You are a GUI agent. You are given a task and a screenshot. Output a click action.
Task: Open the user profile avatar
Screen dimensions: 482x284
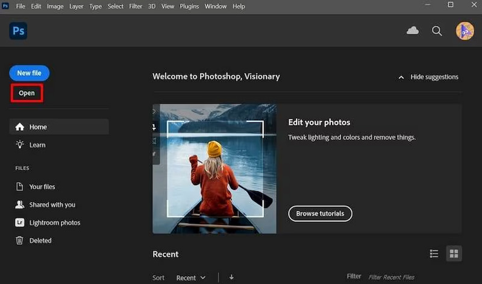click(x=465, y=31)
